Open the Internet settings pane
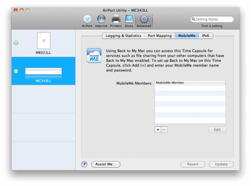Viewport: 251px width, 186px height. (101, 21)
